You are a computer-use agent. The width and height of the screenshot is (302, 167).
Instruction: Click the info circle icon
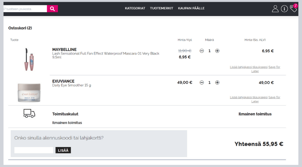coord(284,9)
